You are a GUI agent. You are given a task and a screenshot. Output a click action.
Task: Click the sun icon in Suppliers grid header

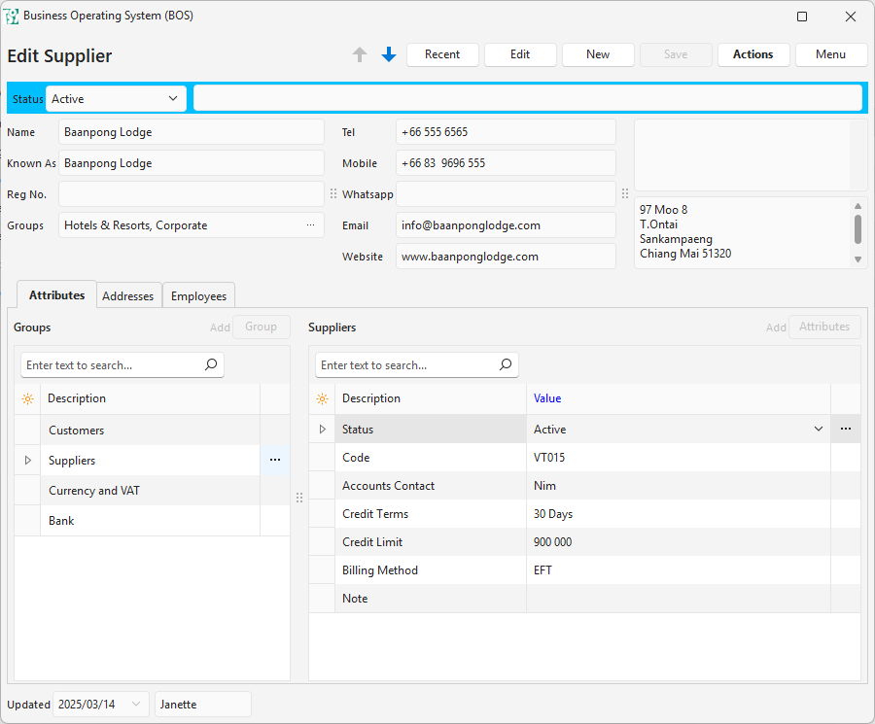pyautogui.click(x=322, y=398)
